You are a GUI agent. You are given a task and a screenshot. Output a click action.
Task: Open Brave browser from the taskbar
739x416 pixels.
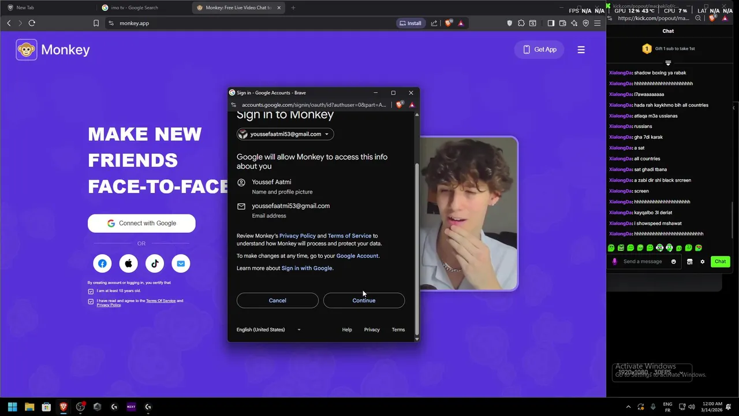[64, 407]
